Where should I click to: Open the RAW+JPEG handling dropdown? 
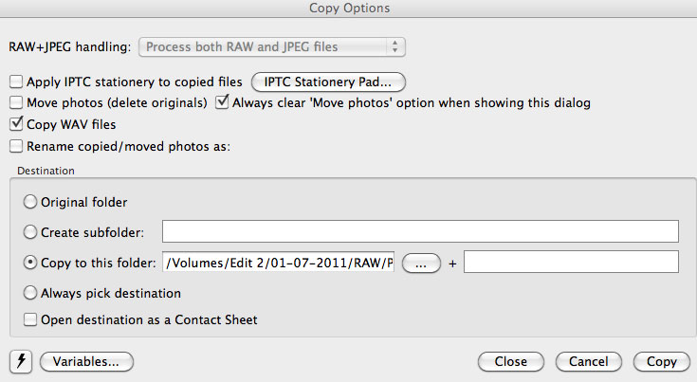[x=272, y=46]
